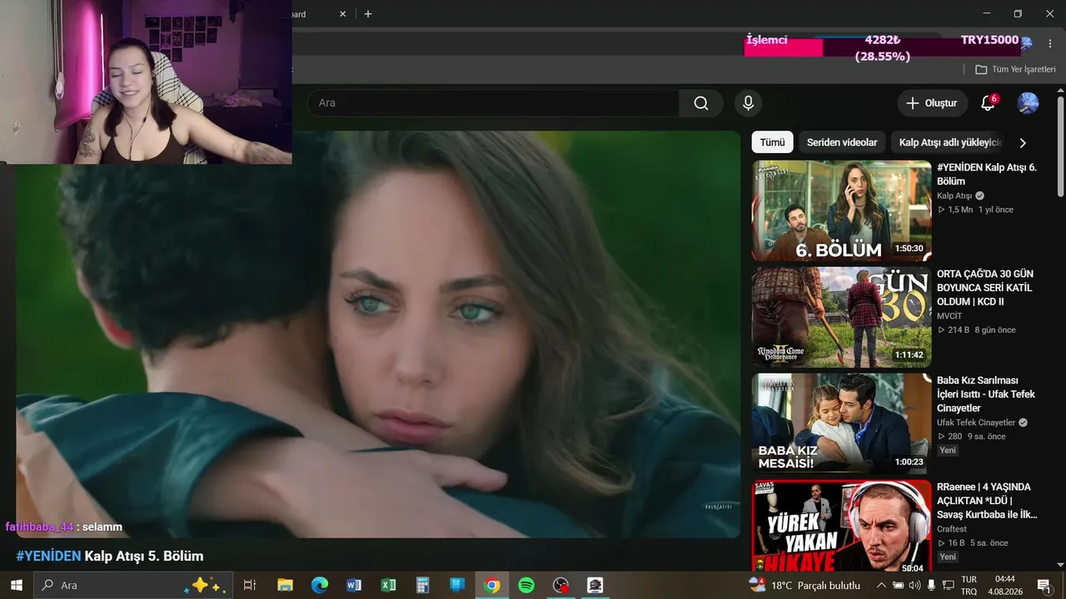Select the Seriden videolar chip
Viewport: 1066px width, 599px height.
coord(842,142)
